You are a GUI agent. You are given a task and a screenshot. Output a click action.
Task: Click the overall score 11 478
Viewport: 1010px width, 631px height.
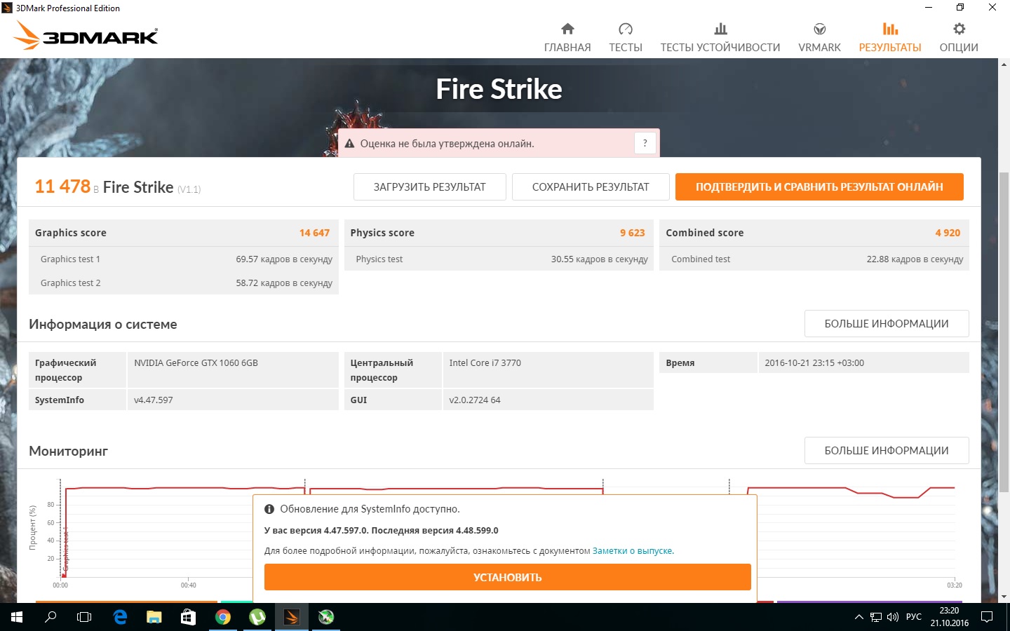tap(62, 186)
